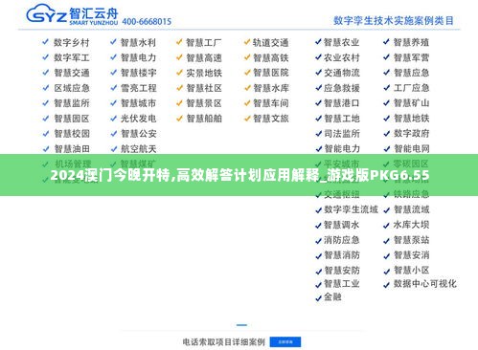
Task: Select the 司法监所 item
Action: [x=342, y=134]
